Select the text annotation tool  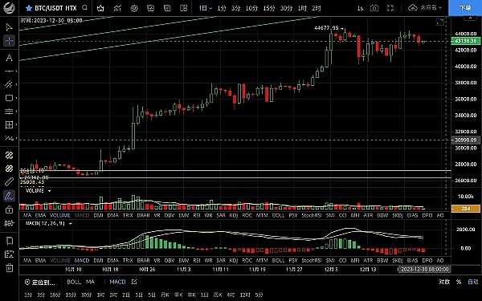pyautogui.click(x=9, y=58)
